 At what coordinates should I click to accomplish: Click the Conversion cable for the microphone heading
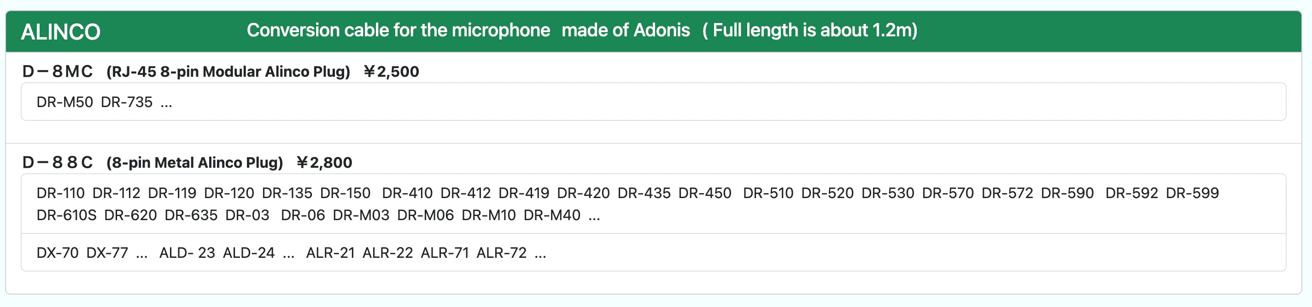pyautogui.click(x=398, y=30)
